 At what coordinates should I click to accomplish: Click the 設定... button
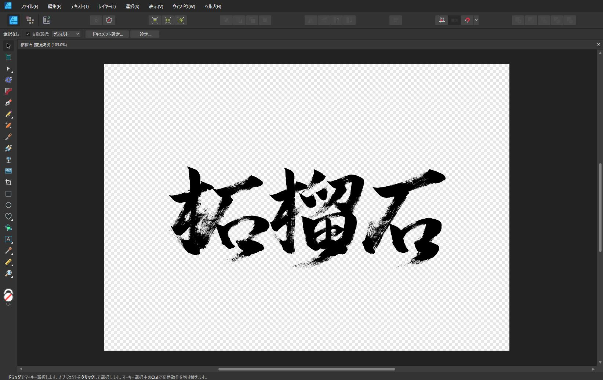point(145,34)
